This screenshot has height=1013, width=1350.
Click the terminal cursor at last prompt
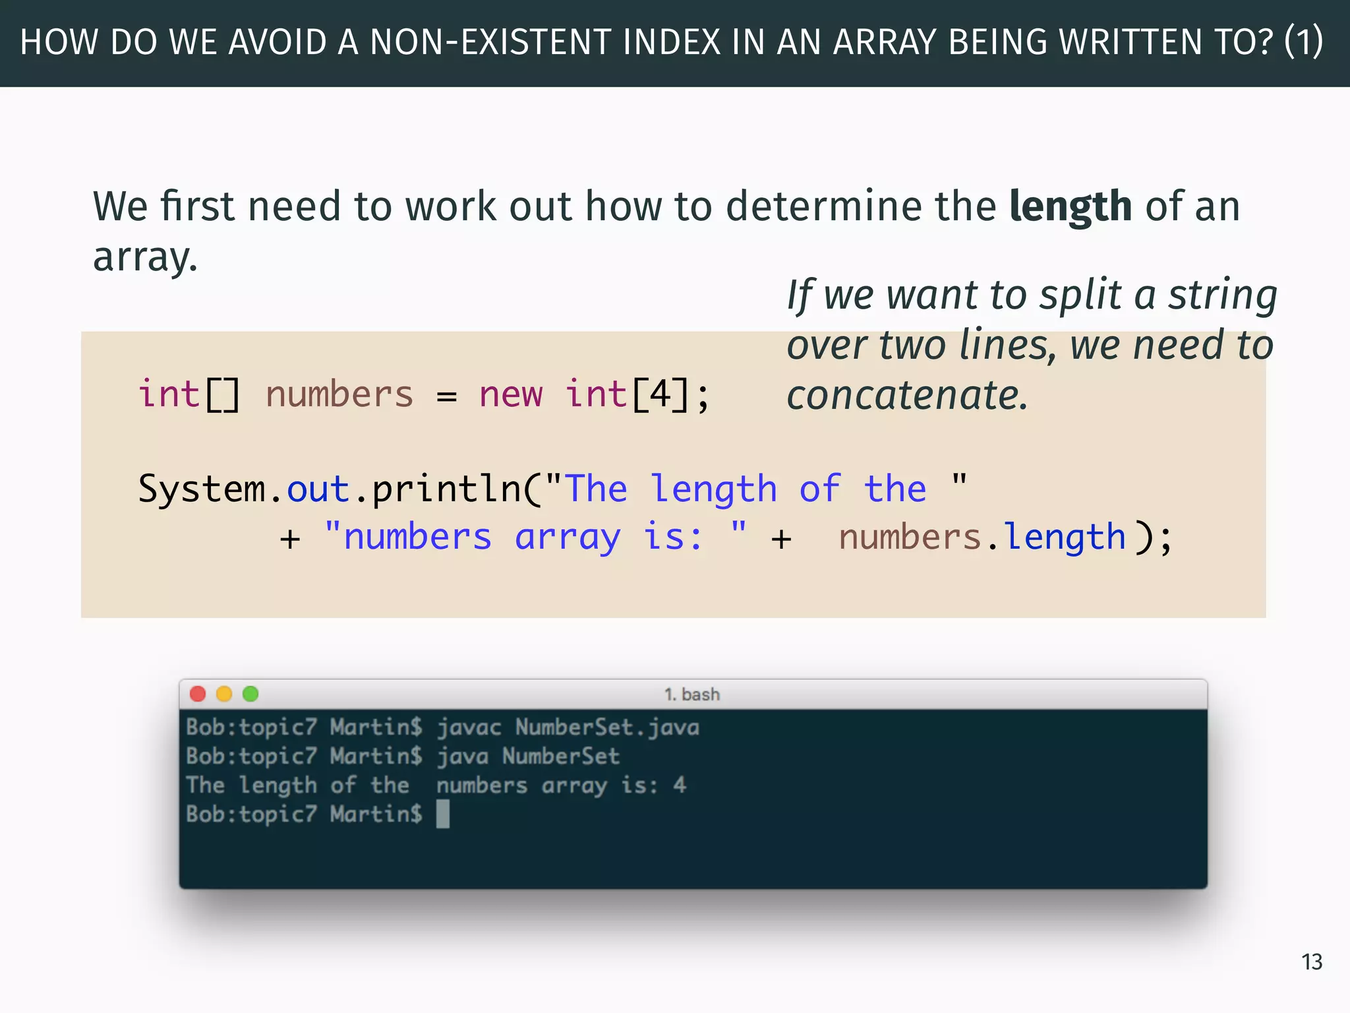443,814
